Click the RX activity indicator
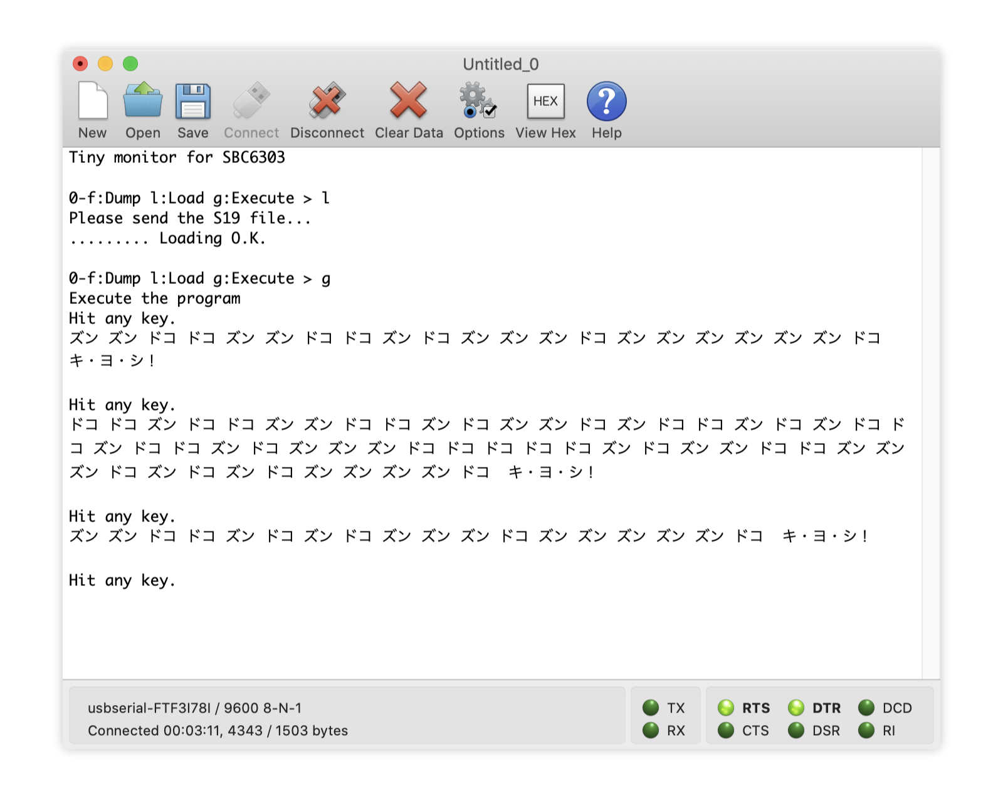This screenshot has height=799, width=1003. point(651,731)
